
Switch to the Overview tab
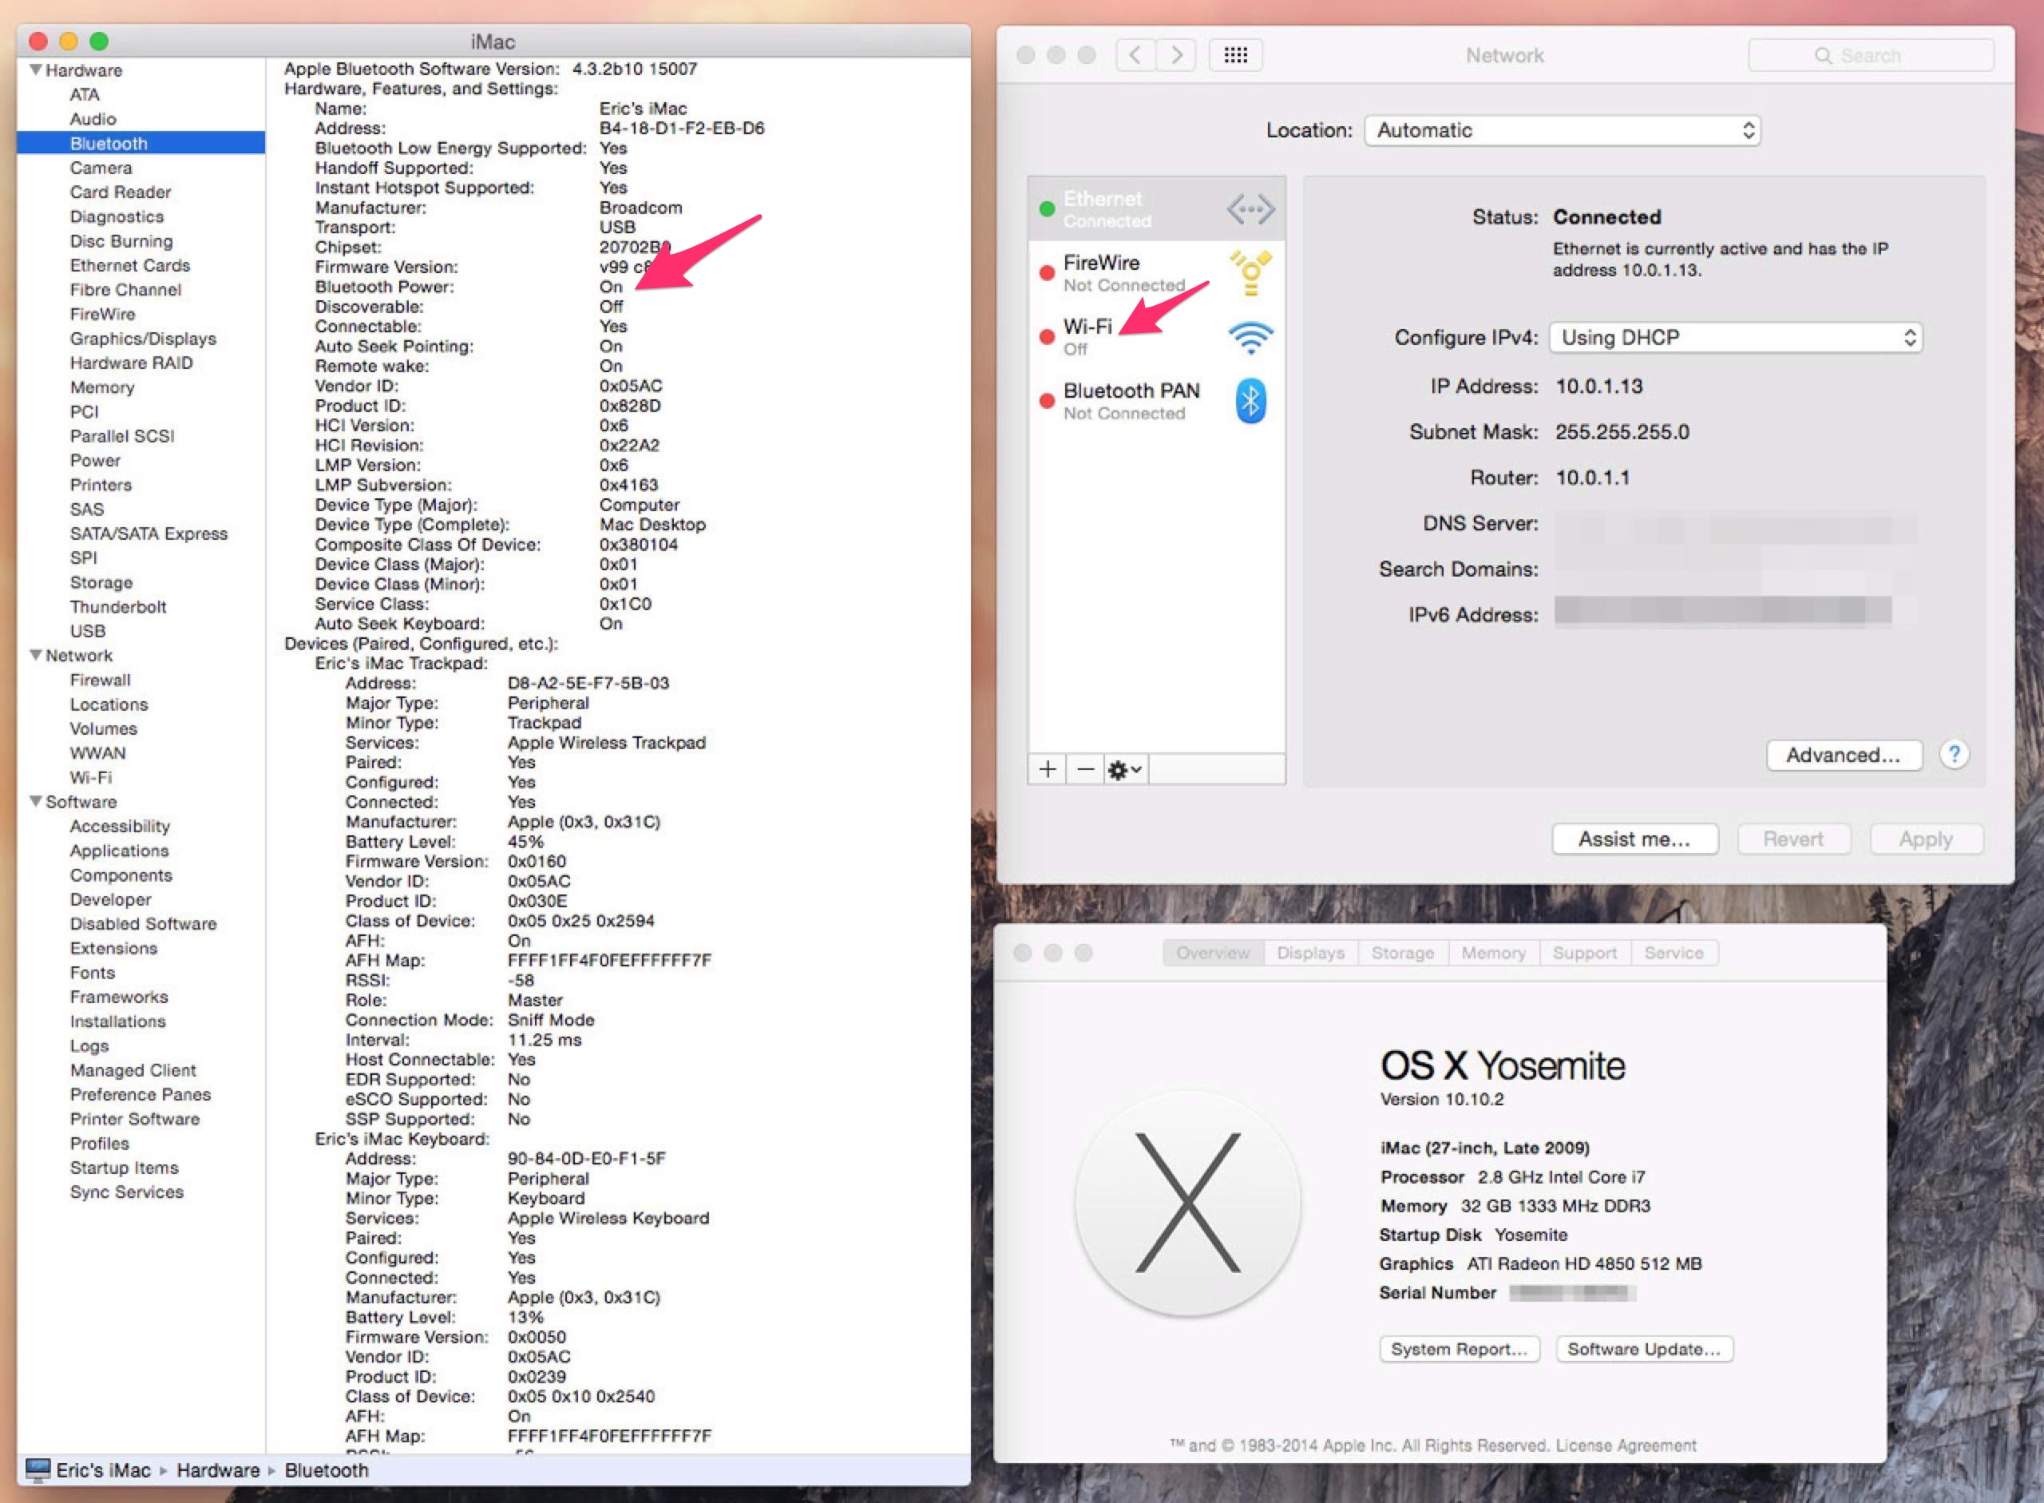coord(1213,953)
